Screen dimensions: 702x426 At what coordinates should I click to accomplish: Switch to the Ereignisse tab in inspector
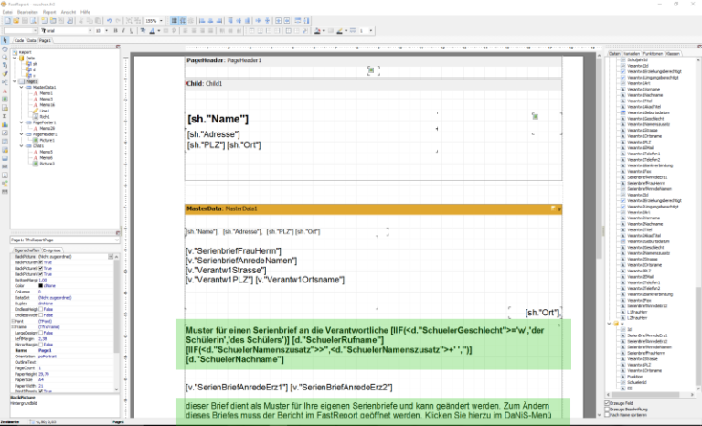tap(51, 249)
